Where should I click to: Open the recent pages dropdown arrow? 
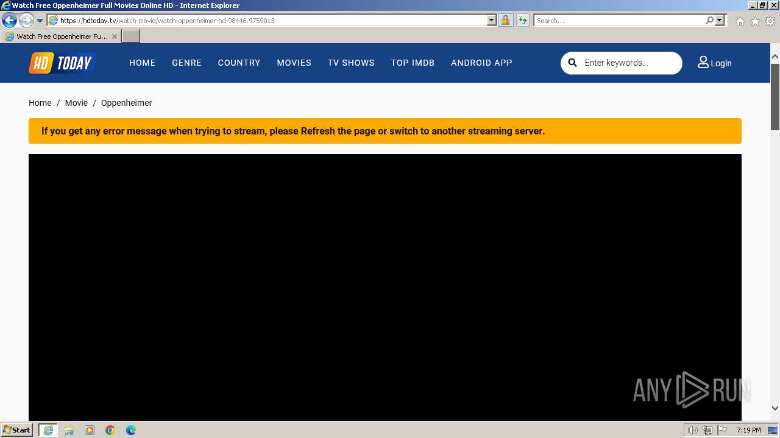coord(40,21)
